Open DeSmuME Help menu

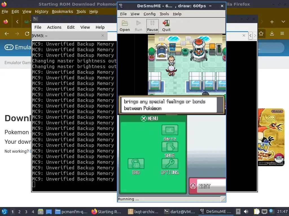click(x=177, y=14)
